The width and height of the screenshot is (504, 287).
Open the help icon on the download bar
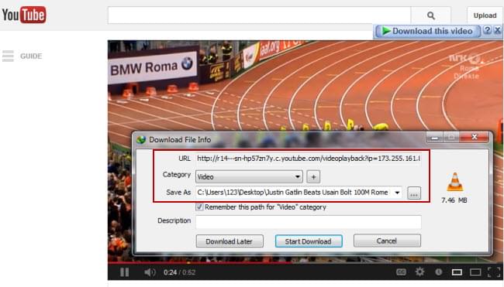click(x=488, y=30)
